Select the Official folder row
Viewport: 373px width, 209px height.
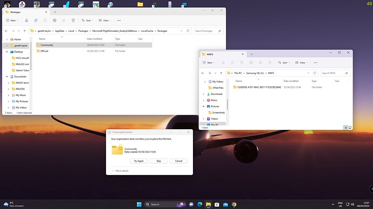94,51
